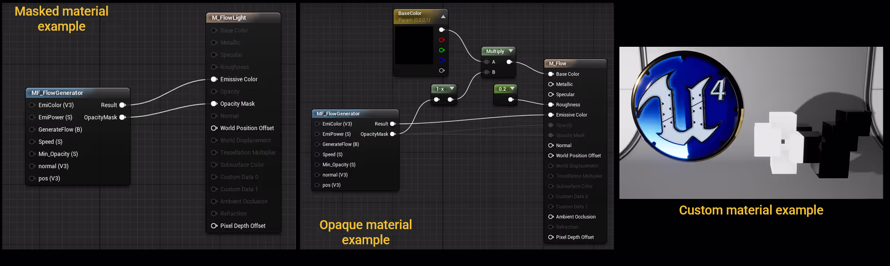
Task: Click the 'Subsurface Color' label on M_FlowLight
Action: pyautogui.click(x=242, y=165)
